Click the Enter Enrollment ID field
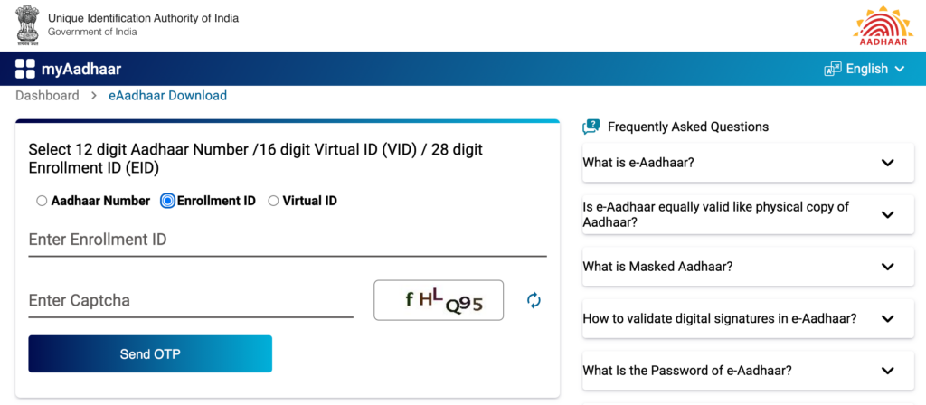Image resolution: width=926 pixels, height=405 pixels. pyautogui.click(x=288, y=240)
